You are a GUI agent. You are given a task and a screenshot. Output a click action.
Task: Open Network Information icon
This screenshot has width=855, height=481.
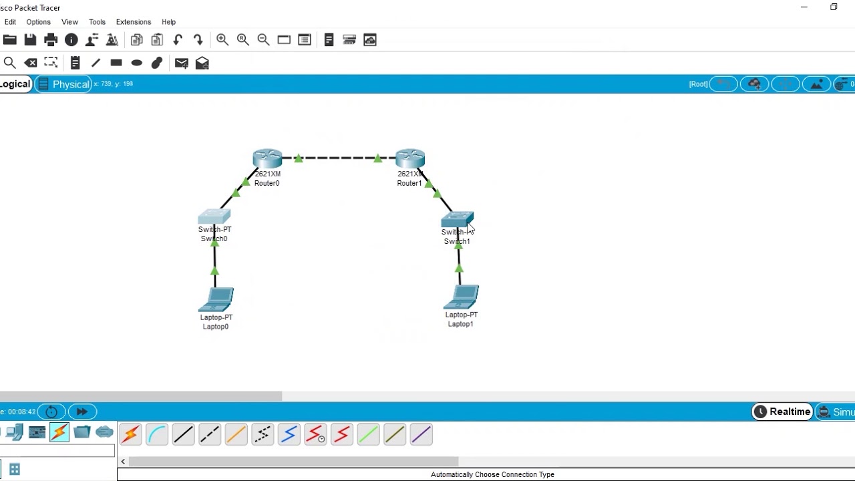click(x=71, y=40)
